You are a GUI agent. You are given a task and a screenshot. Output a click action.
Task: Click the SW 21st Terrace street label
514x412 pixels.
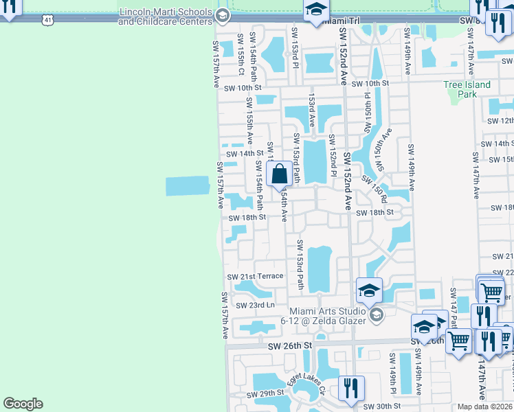pos(255,277)
